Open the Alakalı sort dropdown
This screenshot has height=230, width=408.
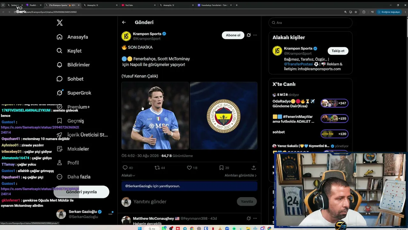click(128, 175)
